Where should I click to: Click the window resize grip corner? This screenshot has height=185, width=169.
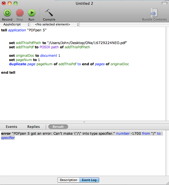pos(167,183)
